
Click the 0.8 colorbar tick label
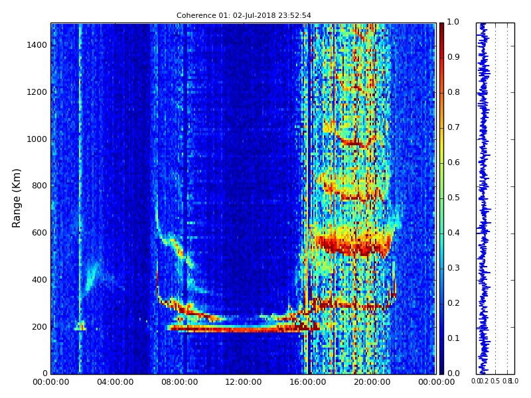[453, 92]
